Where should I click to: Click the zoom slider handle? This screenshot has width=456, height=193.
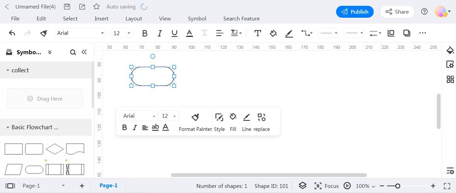398,186
